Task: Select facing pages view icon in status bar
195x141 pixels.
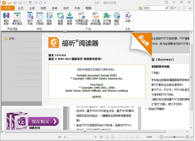Action: 132,137
